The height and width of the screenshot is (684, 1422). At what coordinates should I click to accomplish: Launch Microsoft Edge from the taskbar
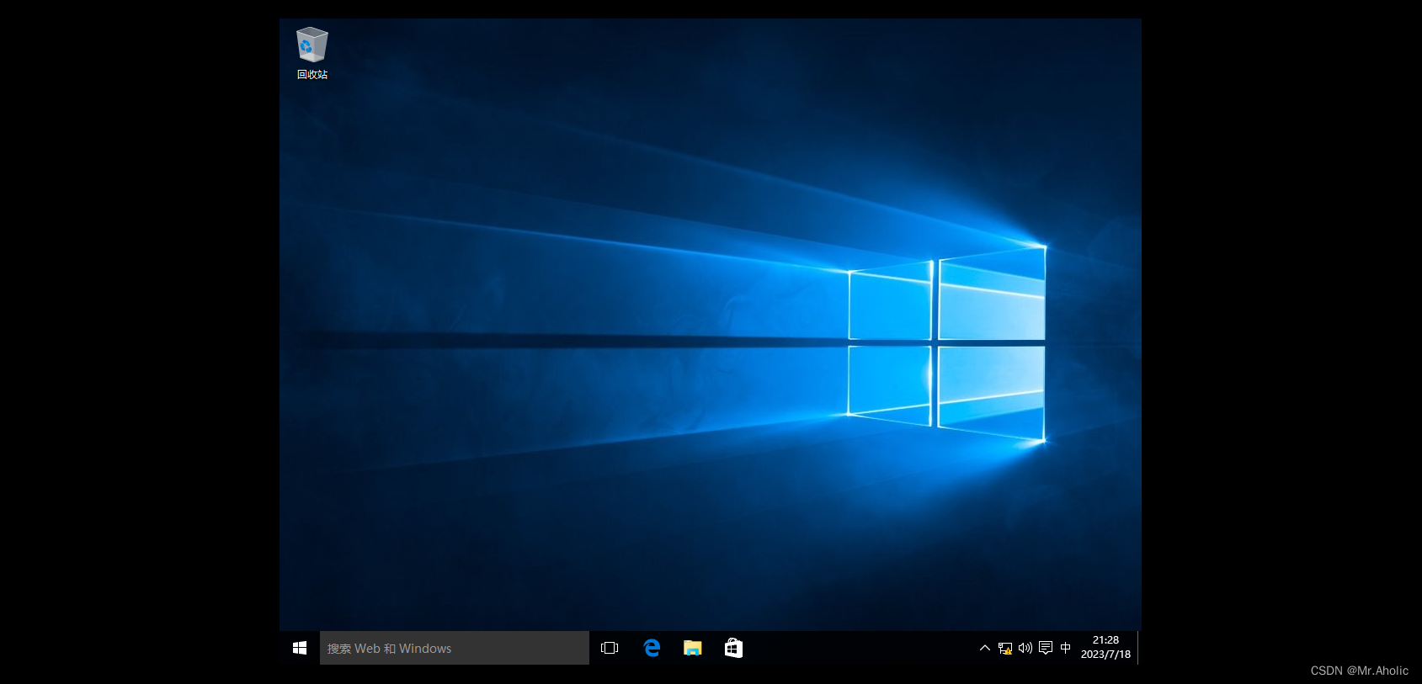652,648
